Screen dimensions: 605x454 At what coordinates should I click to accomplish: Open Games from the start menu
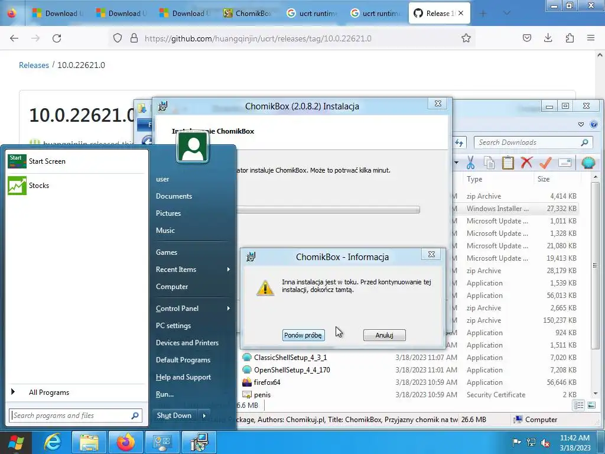pos(167,252)
